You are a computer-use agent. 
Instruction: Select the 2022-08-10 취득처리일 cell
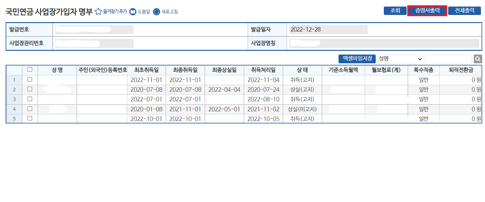tap(264, 99)
